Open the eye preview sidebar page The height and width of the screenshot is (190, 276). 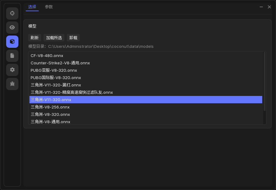12,28
